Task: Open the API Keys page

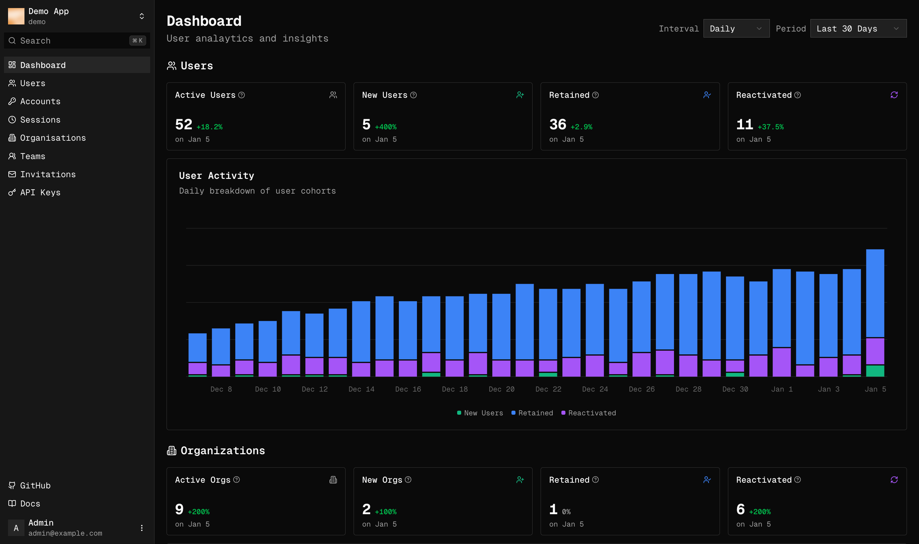Action: [40, 192]
